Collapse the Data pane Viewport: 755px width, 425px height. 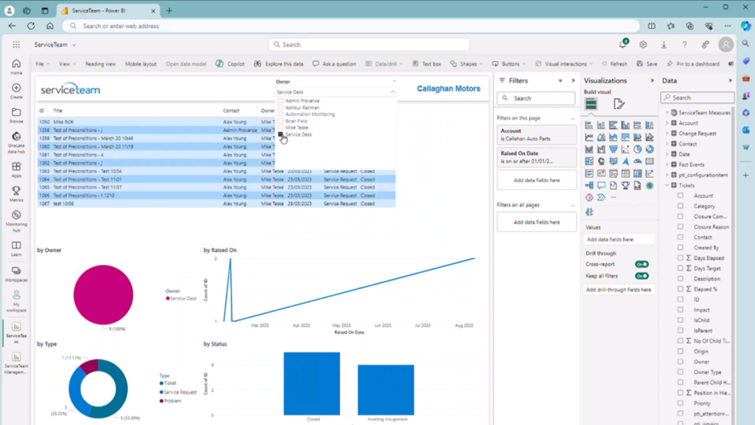tap(730, 80)
